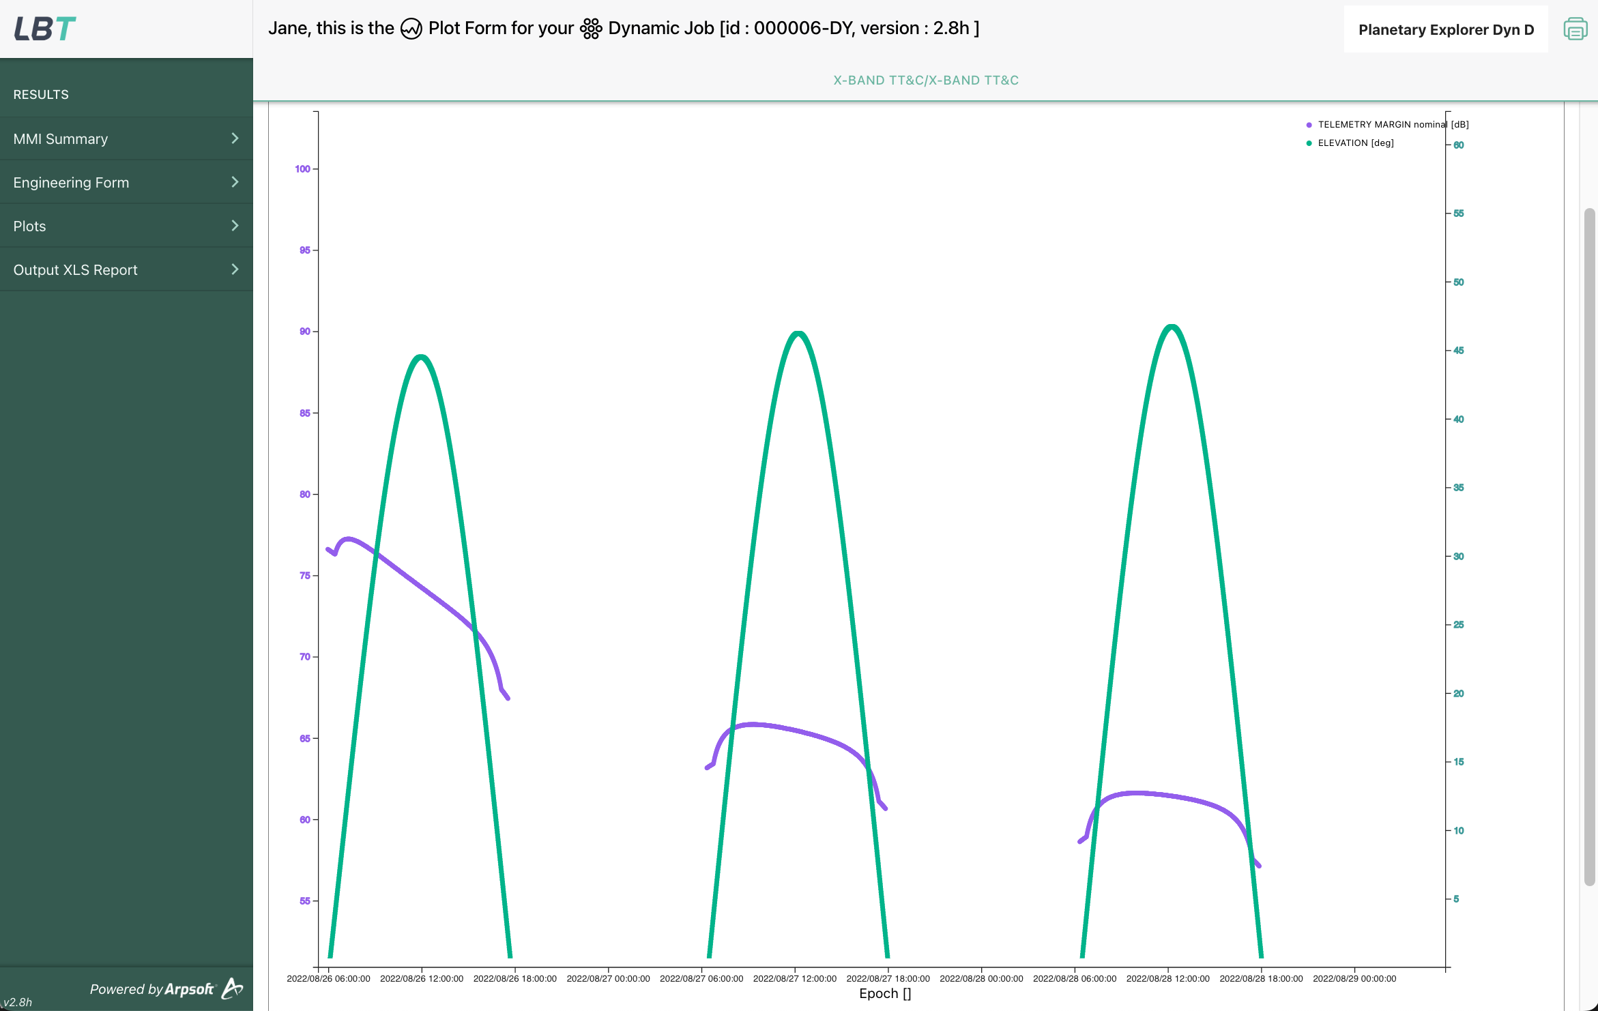Screen dimensions: 1598x1011
Task: Click the line-chart icon in the header title
Action: (x=411, y=29)
